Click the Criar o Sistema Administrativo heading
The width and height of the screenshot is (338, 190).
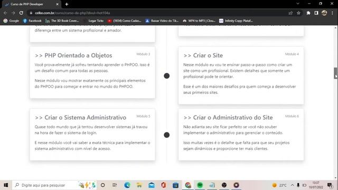click(x=80, y=117)
